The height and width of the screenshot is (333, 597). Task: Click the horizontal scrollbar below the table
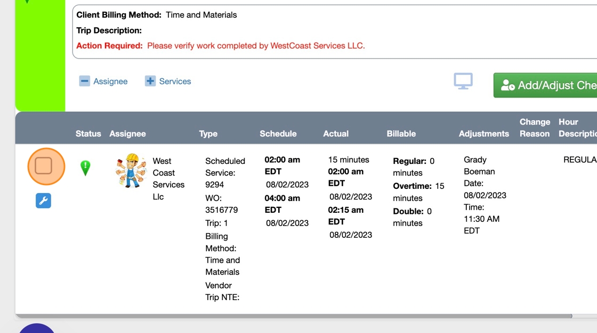pyautogui.click(x=293, y=316)
